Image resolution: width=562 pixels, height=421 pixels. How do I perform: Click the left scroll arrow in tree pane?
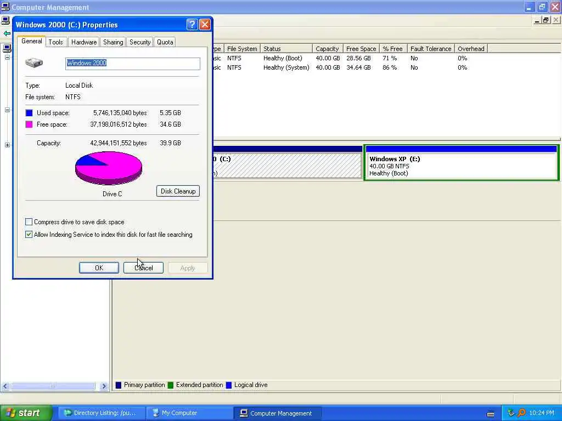tap(5, 386)
